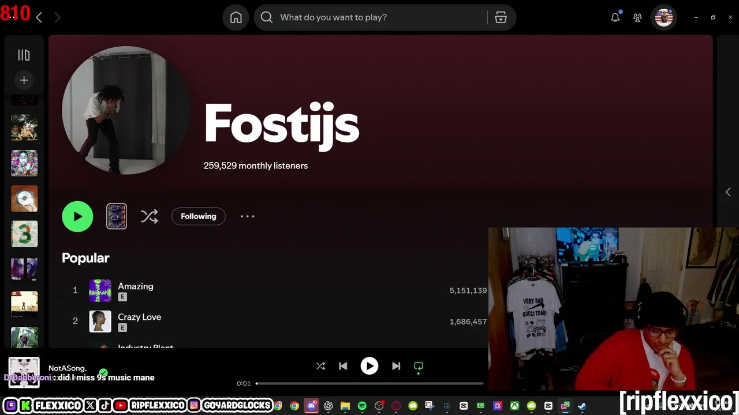
Task: Open the purple split cover in library
Action: tap(24, 269)
